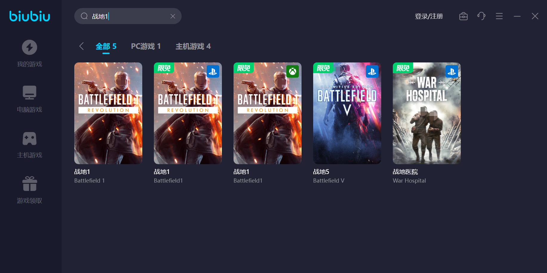Open My Games lightning bolt icon
The image size is (547, 273).
pyautogui.click(x=30, y=47)
